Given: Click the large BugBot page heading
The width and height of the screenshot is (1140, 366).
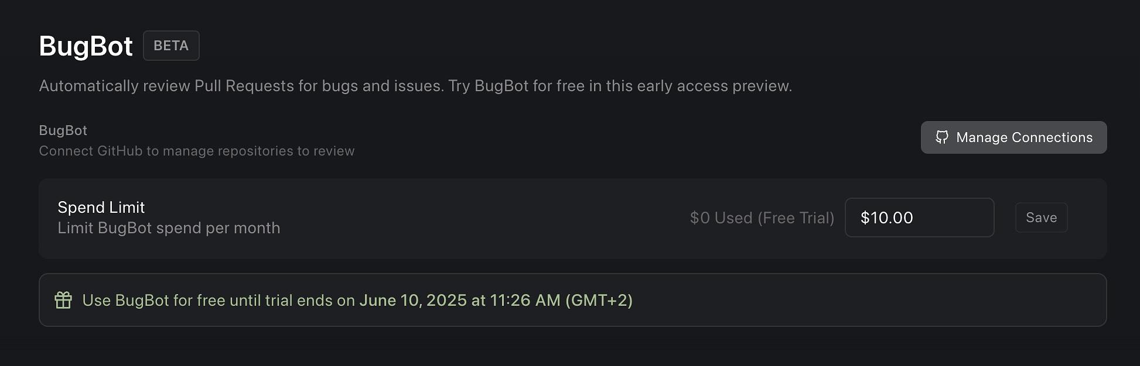Looking at the screenshot, I should pyautogui.click(x=86, y=46).
